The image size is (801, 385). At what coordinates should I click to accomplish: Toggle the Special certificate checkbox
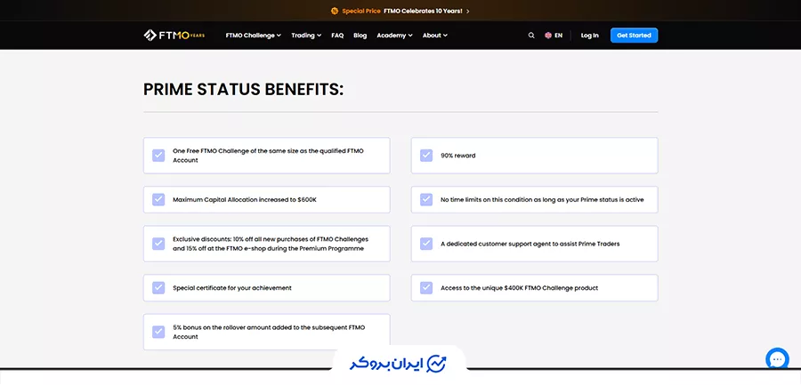point(158,288)
